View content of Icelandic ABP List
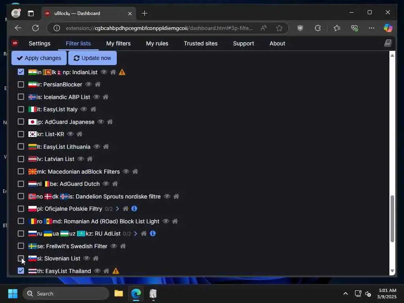404x303 pixels. (x=96, y=97)
